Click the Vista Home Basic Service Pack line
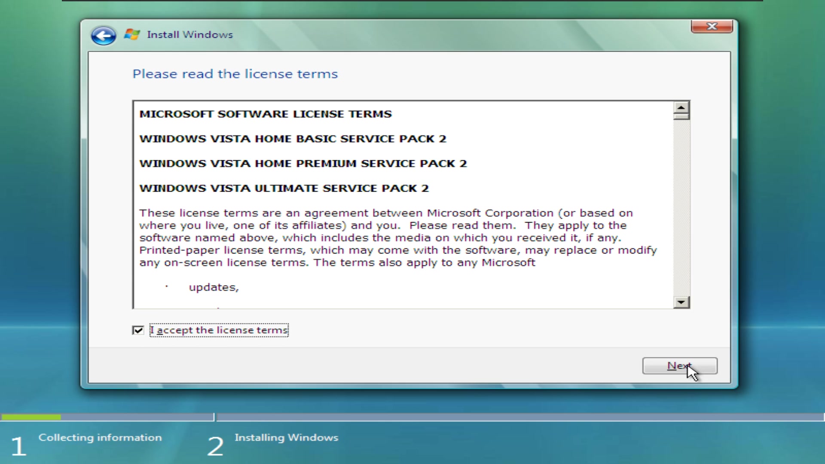825x464 pixels. coord(293,139)
